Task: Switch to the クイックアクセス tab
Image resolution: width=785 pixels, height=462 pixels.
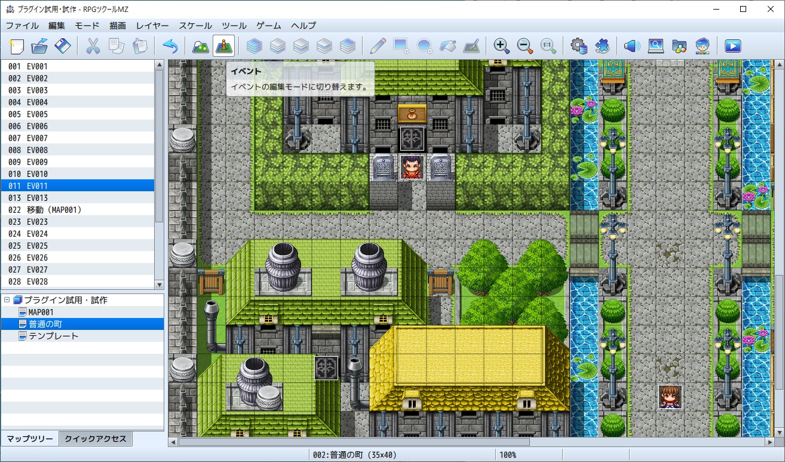Action: point(96,439)
